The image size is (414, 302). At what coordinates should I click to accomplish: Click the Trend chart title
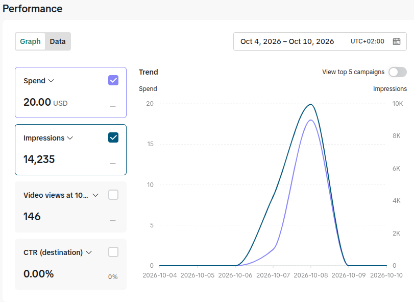click(x=149, y=72)
